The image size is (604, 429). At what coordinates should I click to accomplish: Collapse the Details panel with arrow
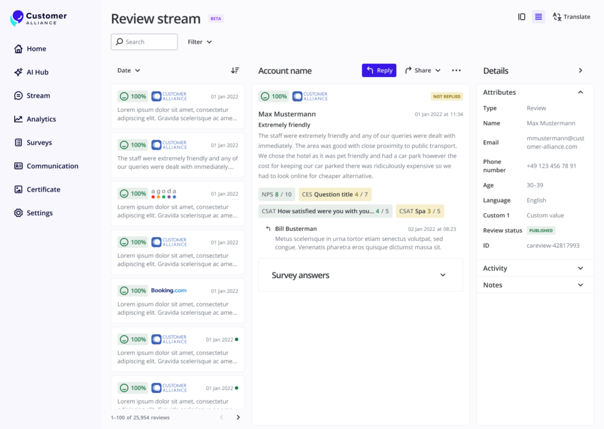(x=580, y=71)
